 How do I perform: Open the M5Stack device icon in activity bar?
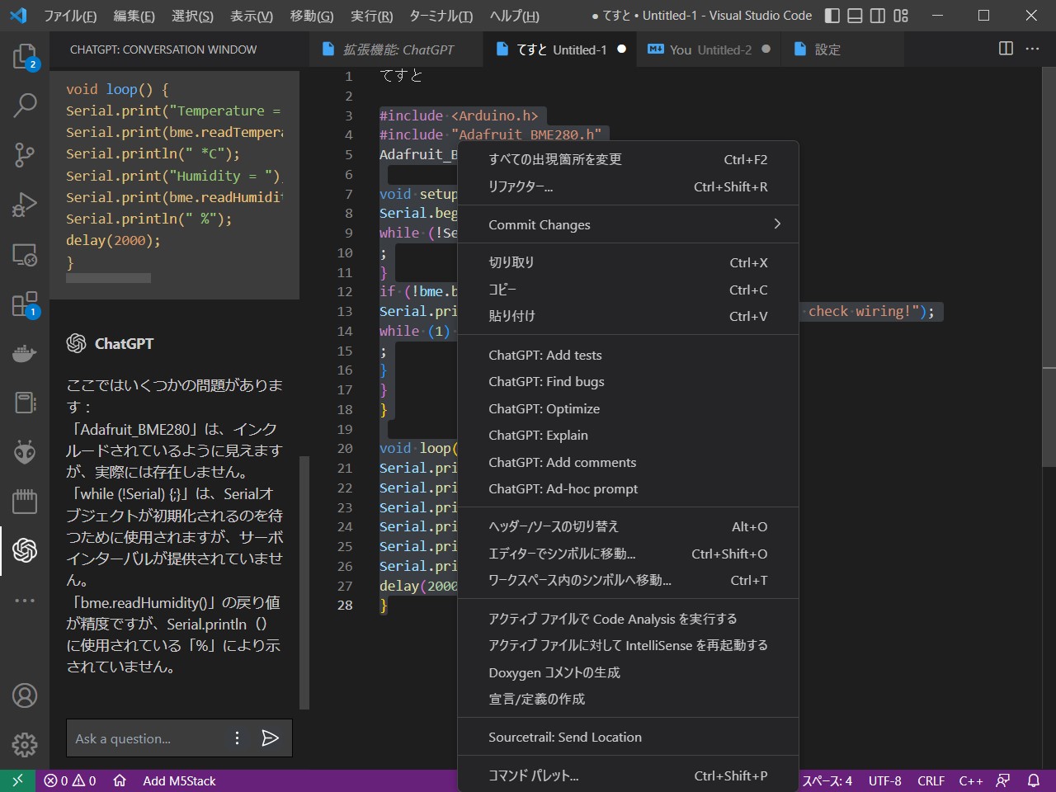tap(25, 403)
